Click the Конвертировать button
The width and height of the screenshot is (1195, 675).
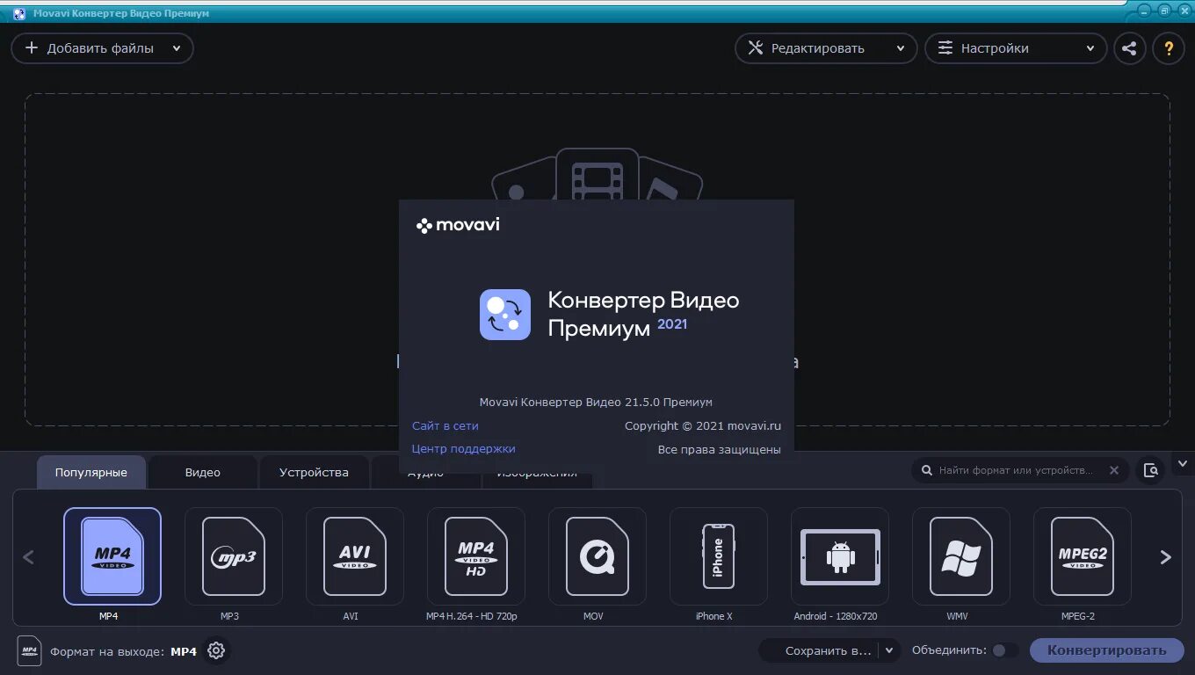pyautogui.click(x=1107, y=650)
